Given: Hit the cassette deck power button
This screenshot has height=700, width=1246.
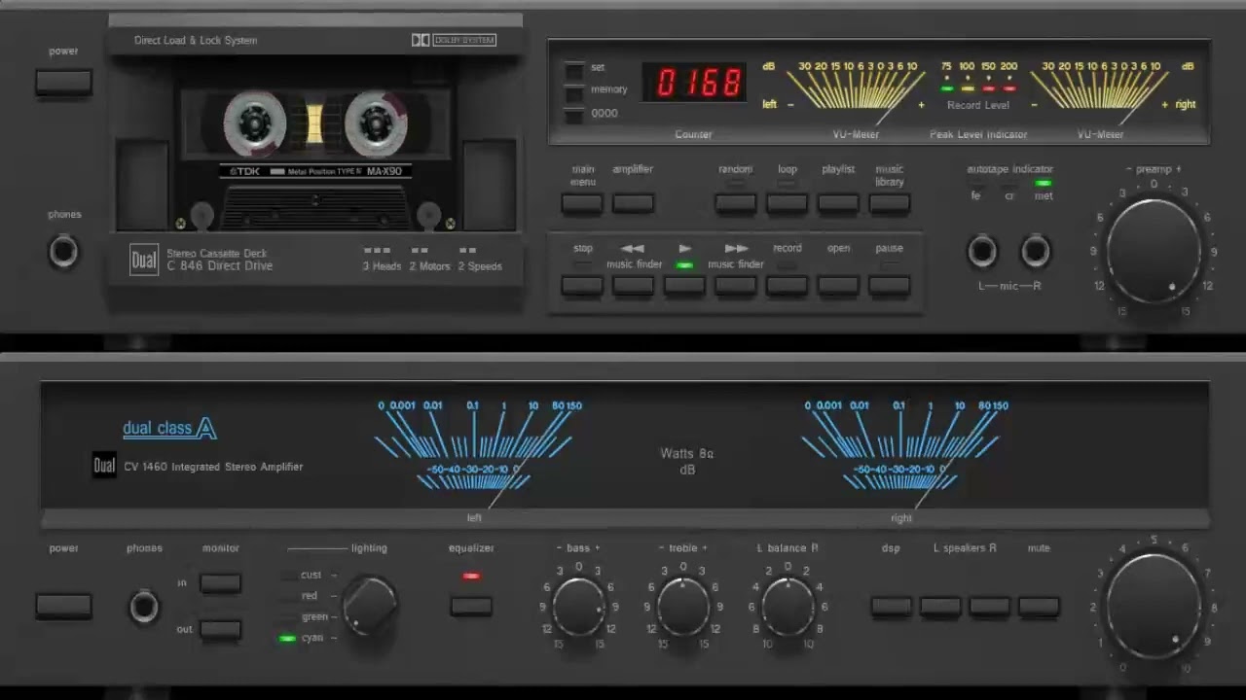Looking at the screenshot, I should [x=63, y=83].
